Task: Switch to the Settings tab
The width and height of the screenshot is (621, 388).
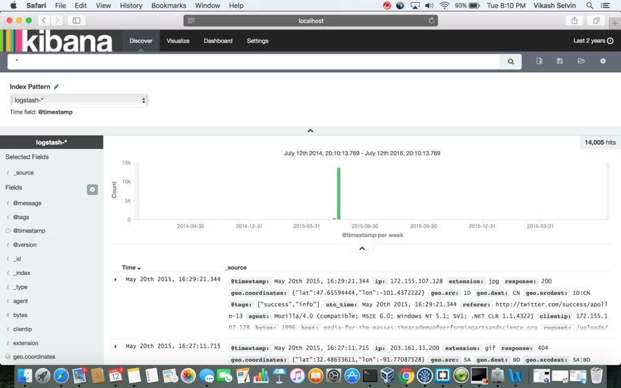Action: pos(257,41)
